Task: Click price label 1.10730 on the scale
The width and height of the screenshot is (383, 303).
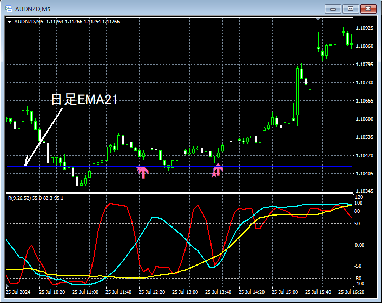Action: pos(365,82)
